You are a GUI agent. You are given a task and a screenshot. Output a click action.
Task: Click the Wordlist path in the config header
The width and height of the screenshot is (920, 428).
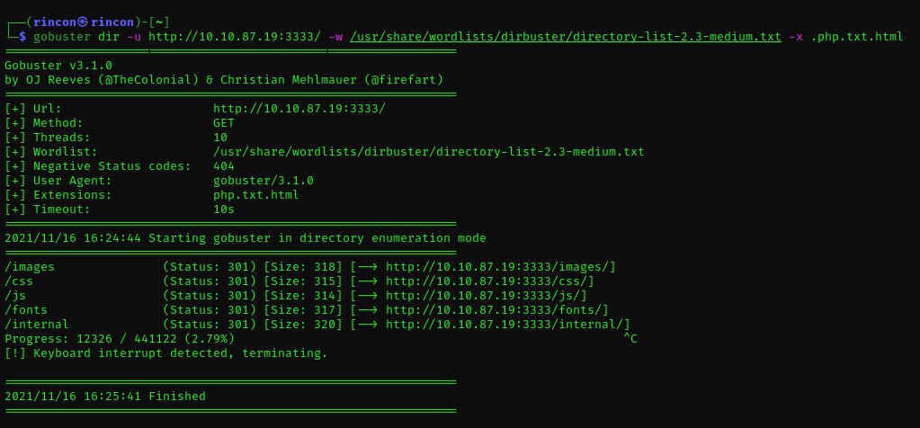pos(428,151)
